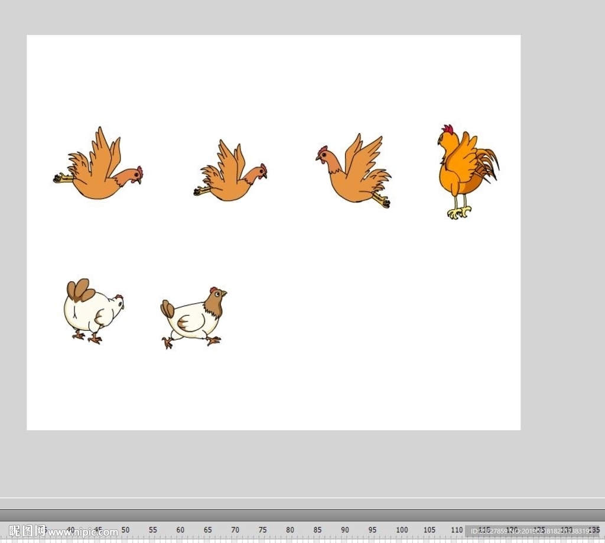This screenshot has height=543, width=605.
Task: Click frame 55 on the timeline ruler
Action: (x=153, y=530)
